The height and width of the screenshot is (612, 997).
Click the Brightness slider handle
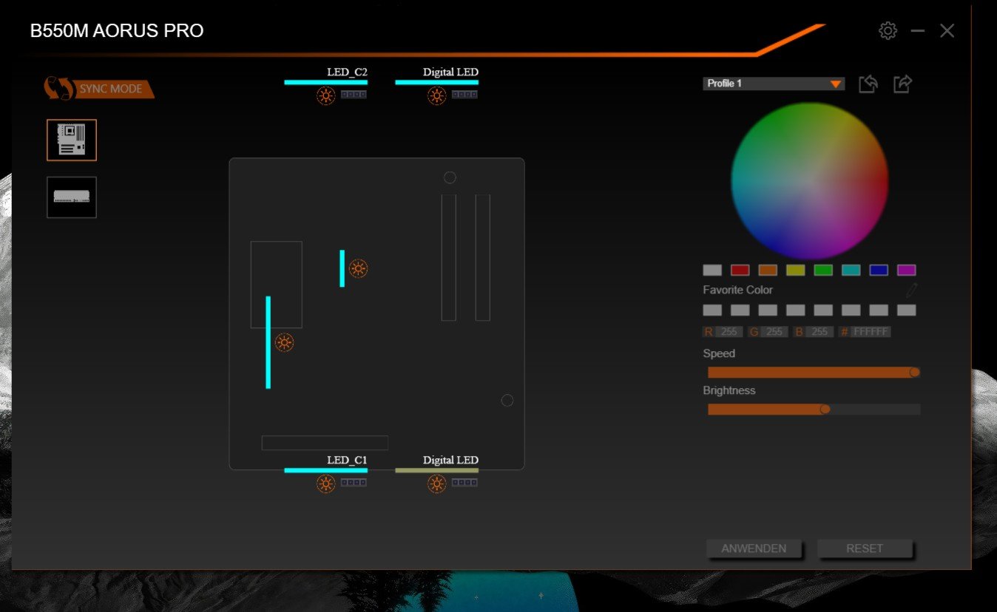tap(825, 409)
